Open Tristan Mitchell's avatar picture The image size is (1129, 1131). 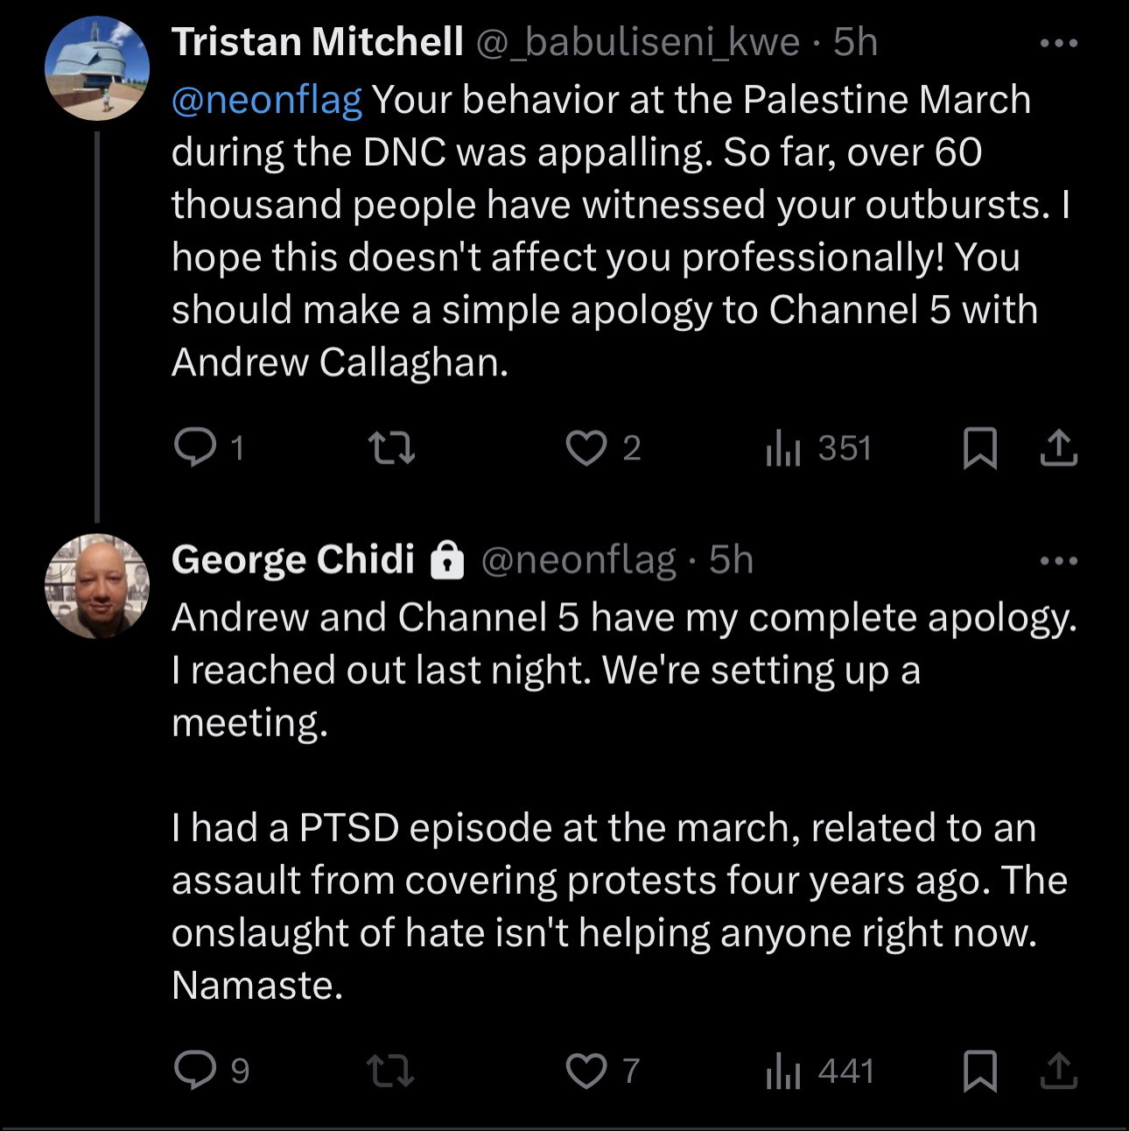[x=97, y=68]
